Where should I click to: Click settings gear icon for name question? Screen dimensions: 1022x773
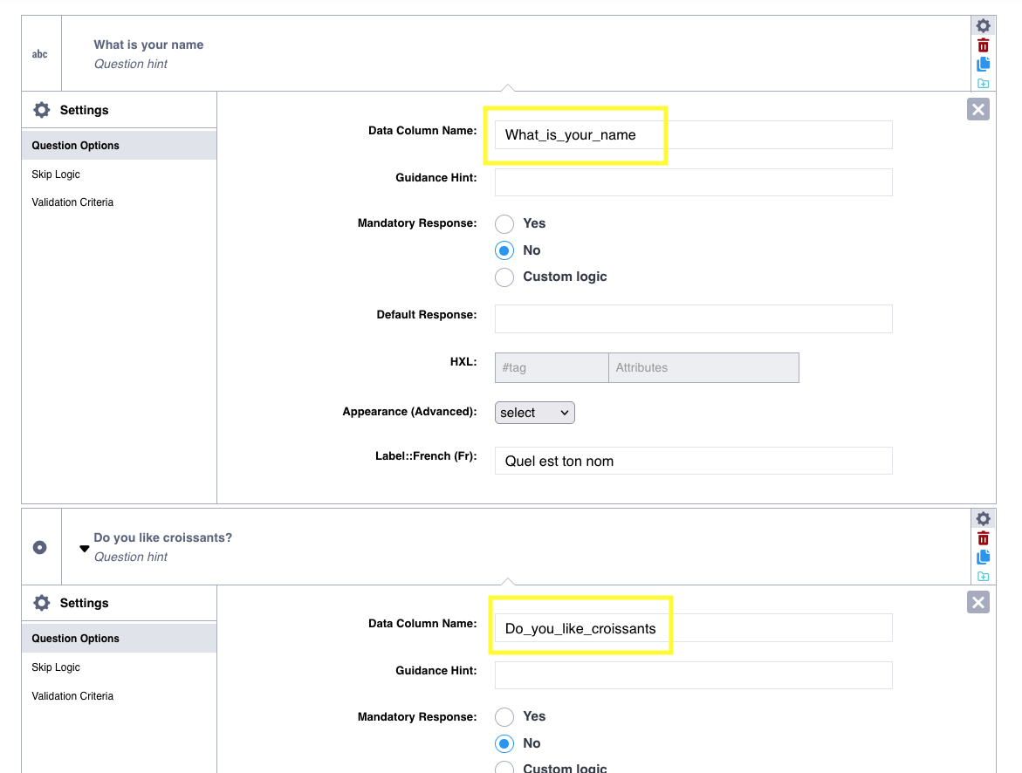[984, 26]
